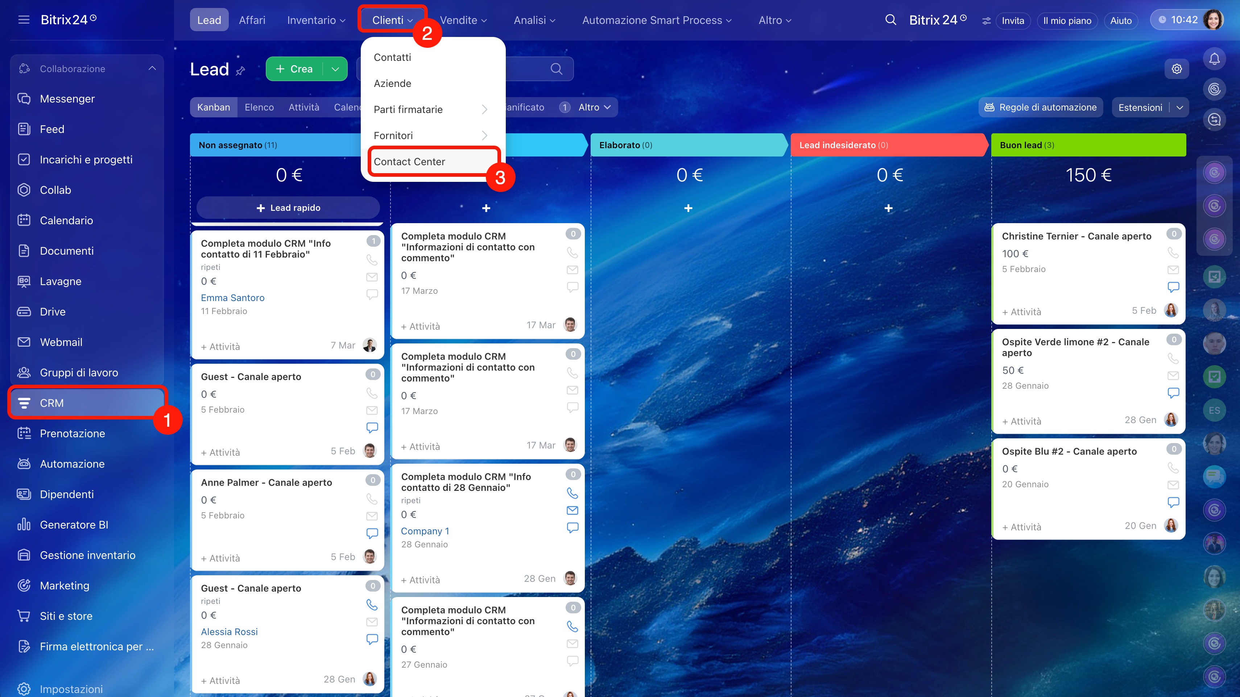This screenshot has height=697, width=1240.
Task: Click email icon on Company 1 lead card
Action: click(572, 510)
